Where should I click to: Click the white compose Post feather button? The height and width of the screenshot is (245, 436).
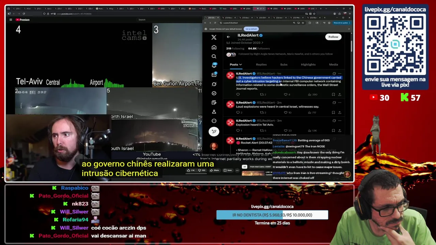214,131
